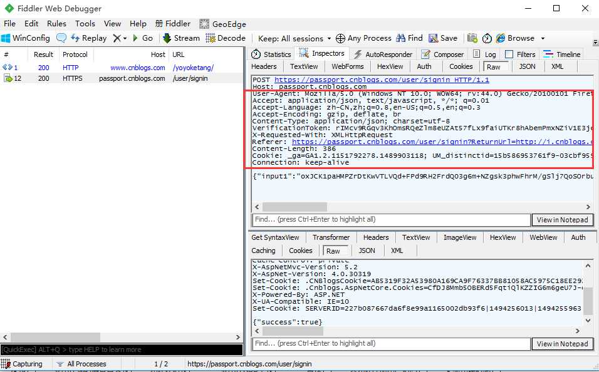Click the Any Process target icon

pyautogui.click(x=340, y=38)
